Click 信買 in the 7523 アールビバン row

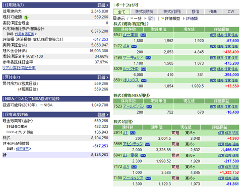(227, 107)
